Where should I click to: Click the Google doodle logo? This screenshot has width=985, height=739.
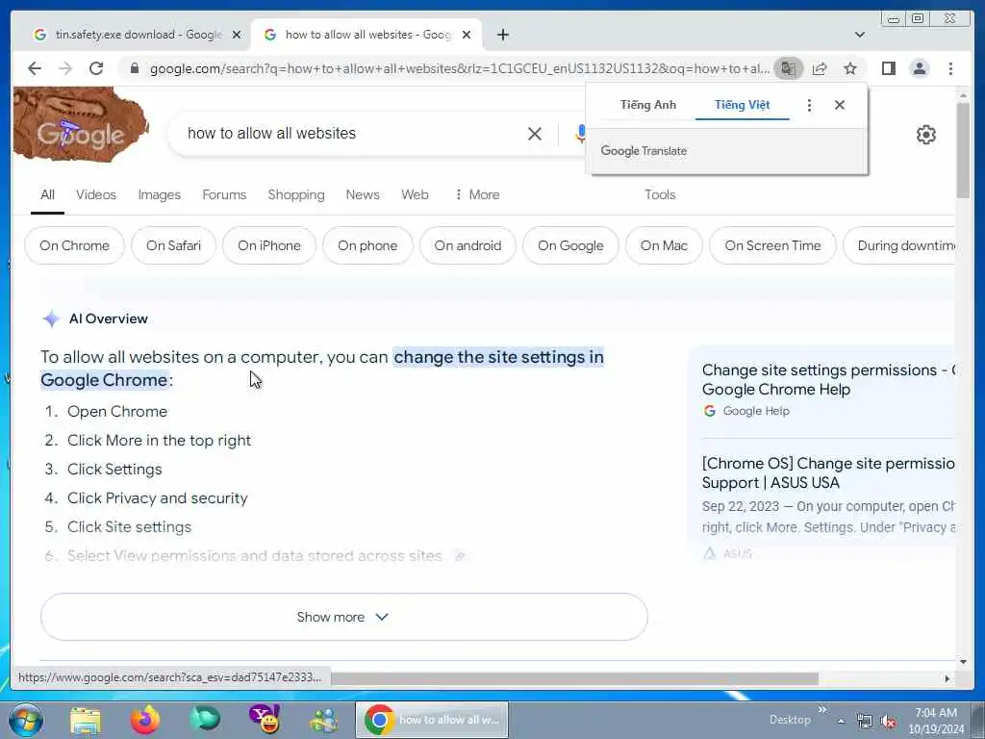(81, 124)
